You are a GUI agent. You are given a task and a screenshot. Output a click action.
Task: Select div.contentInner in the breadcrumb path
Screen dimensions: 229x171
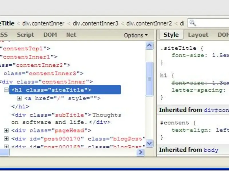click(x=43, y=24)
